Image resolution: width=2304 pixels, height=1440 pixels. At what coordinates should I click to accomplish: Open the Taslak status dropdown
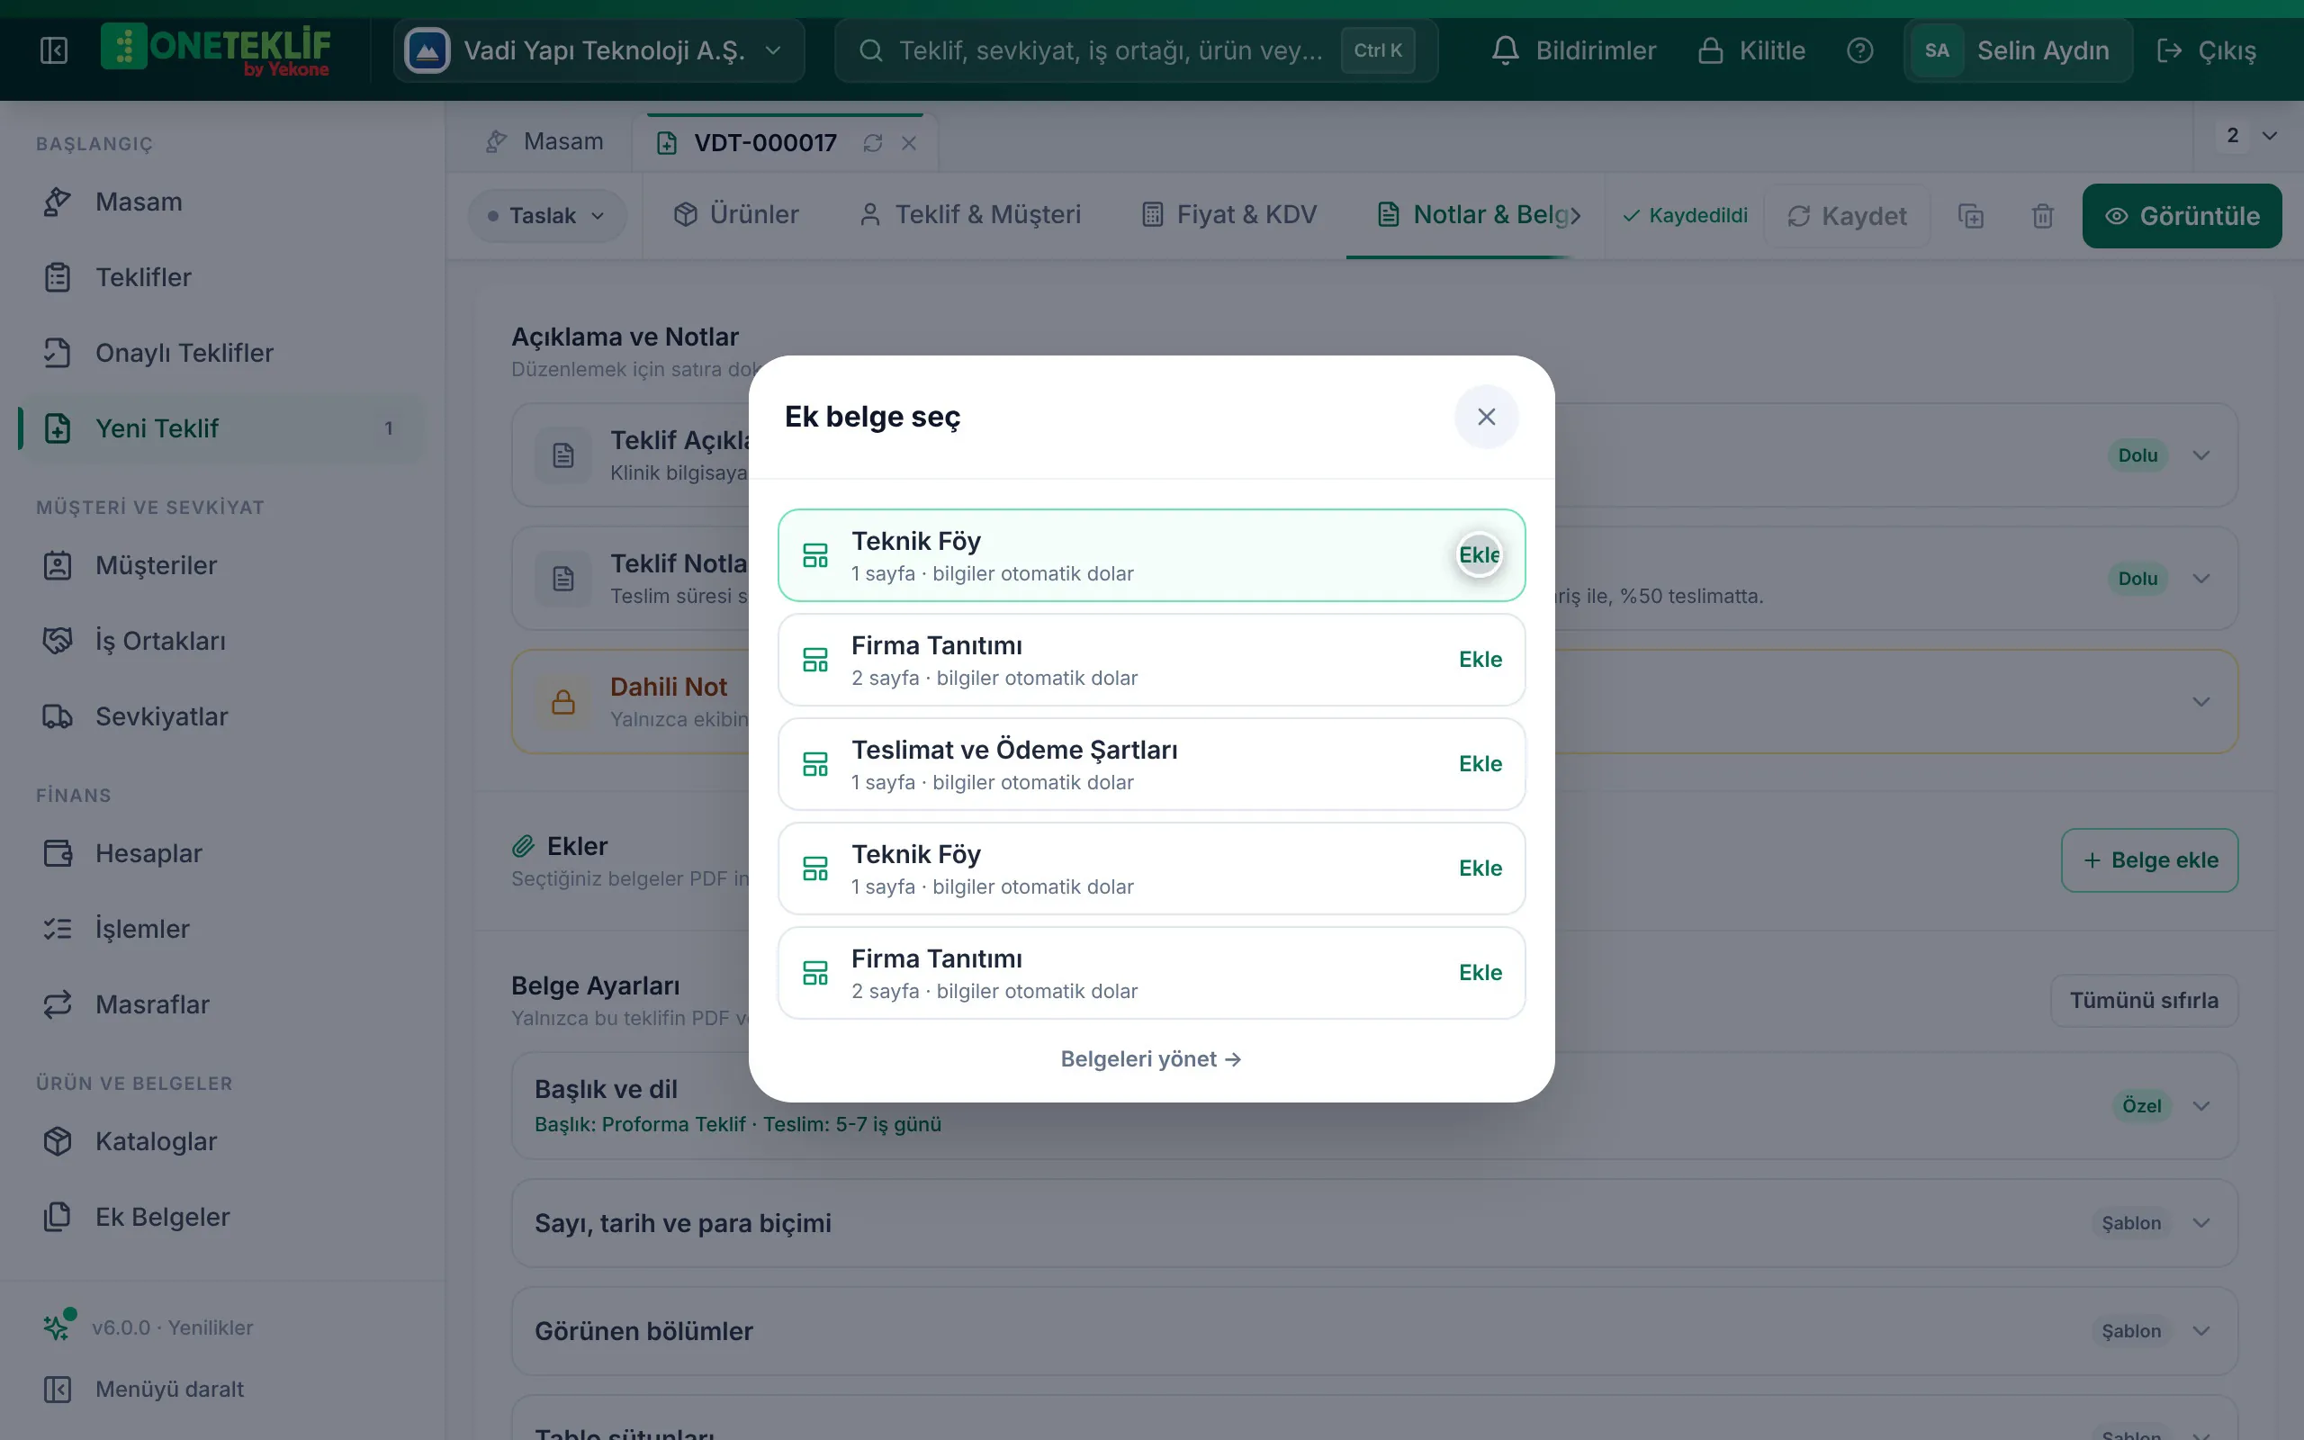[546, 216]
